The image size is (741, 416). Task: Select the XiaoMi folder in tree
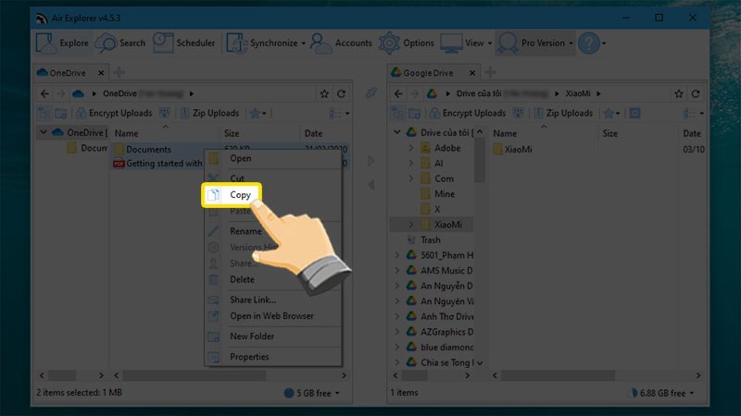pyautogui.click(x=441, y=225)
